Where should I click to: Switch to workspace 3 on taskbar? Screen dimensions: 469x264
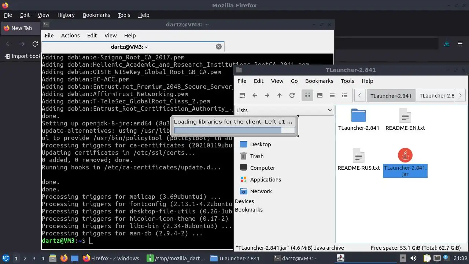click(34, 258)
